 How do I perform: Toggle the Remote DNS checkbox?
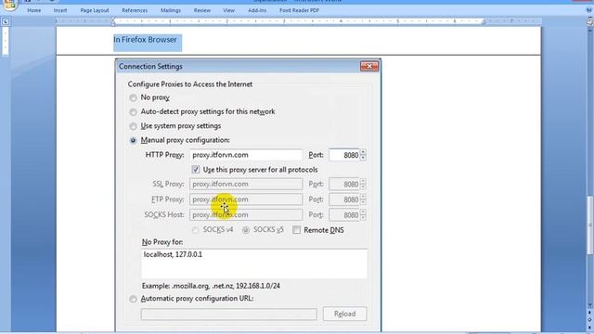click(x=297, y=230)
